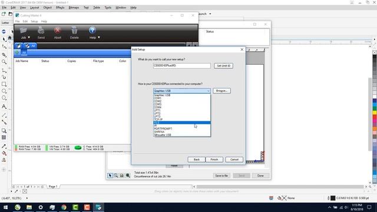Open the Edit menu in Cutting Master
This screenshot has width=377, height=212.
click(25, 21)
